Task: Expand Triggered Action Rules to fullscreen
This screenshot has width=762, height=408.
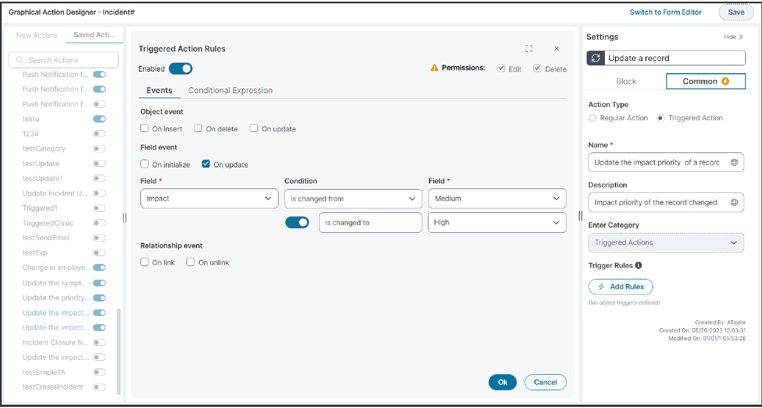Action: 529,48
